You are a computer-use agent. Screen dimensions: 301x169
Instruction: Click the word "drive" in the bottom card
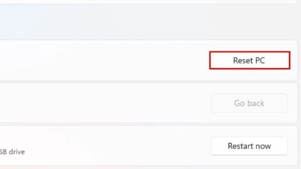(17, 152)
